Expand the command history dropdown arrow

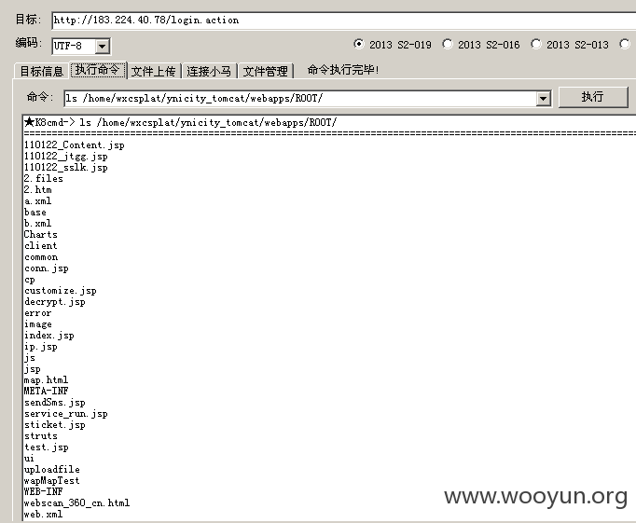[x=543, y=99]
